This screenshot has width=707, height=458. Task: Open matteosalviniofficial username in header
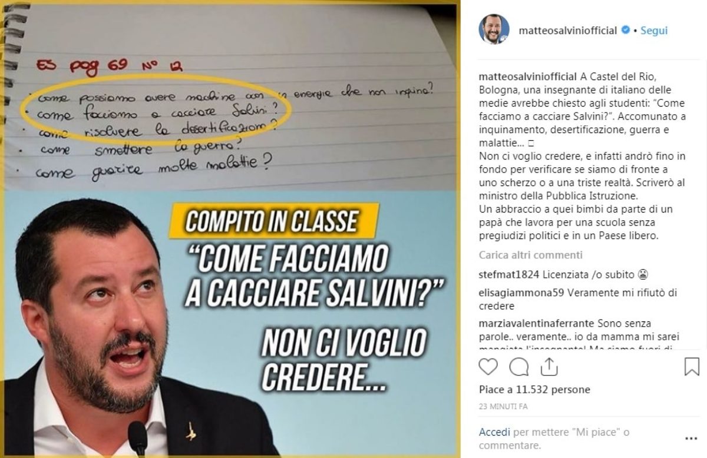tap(567, 30)
